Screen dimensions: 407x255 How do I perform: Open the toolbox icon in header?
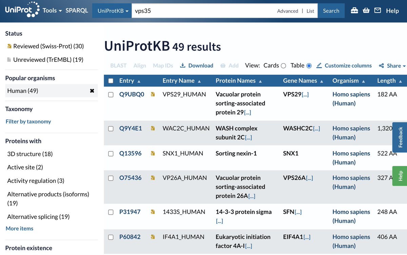(x=354, y=11)
